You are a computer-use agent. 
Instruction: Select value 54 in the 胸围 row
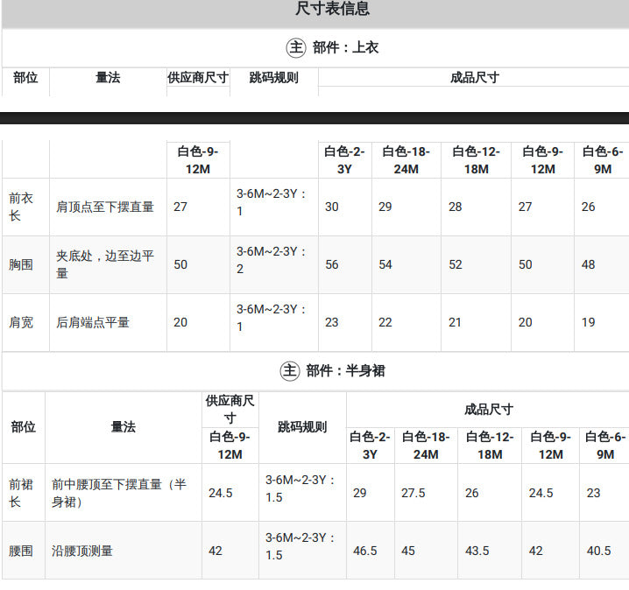tap(385, 264)
